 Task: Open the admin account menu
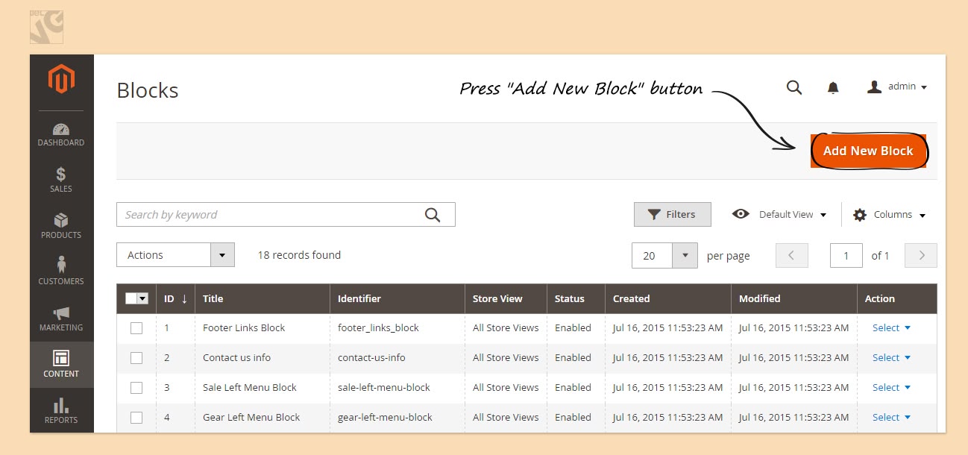point(897,87)
